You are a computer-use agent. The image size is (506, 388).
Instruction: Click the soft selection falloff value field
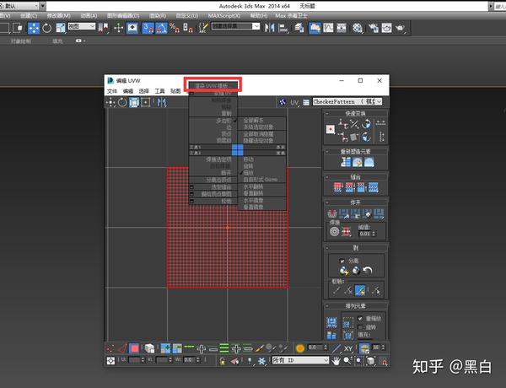pos(315,348)
